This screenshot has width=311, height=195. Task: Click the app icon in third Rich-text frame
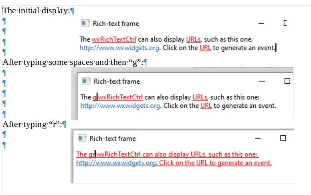click(x=82, y=138)
